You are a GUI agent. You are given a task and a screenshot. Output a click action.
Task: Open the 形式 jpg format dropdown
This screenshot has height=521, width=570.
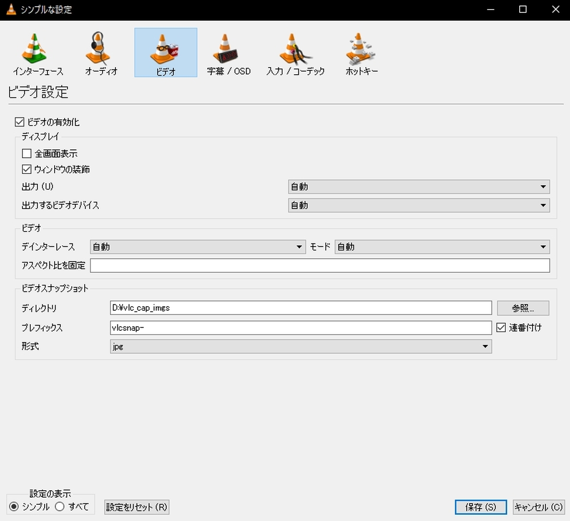[300, 347]
